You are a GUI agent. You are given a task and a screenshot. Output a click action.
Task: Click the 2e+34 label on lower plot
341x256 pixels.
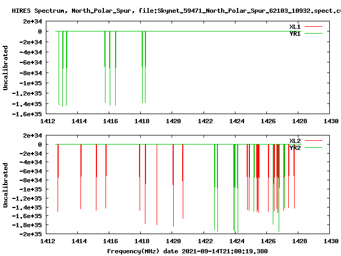click(x=33, y=135)
